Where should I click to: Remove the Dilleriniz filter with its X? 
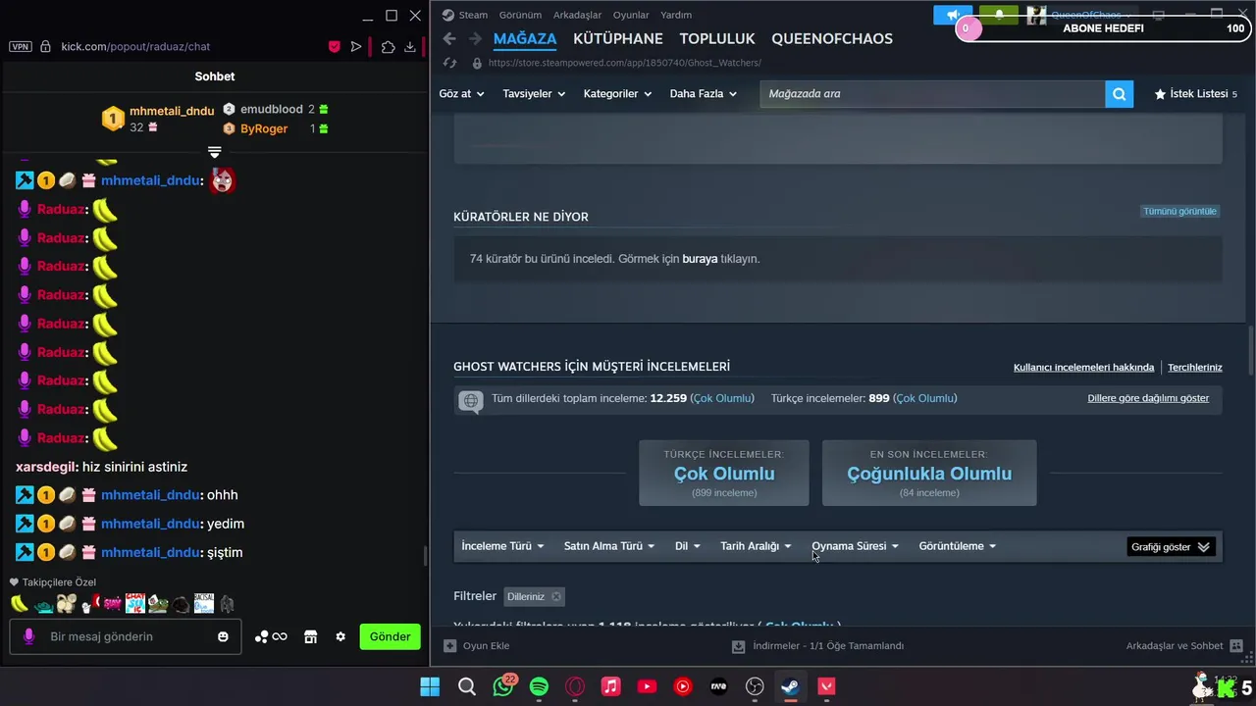point(556,596)
